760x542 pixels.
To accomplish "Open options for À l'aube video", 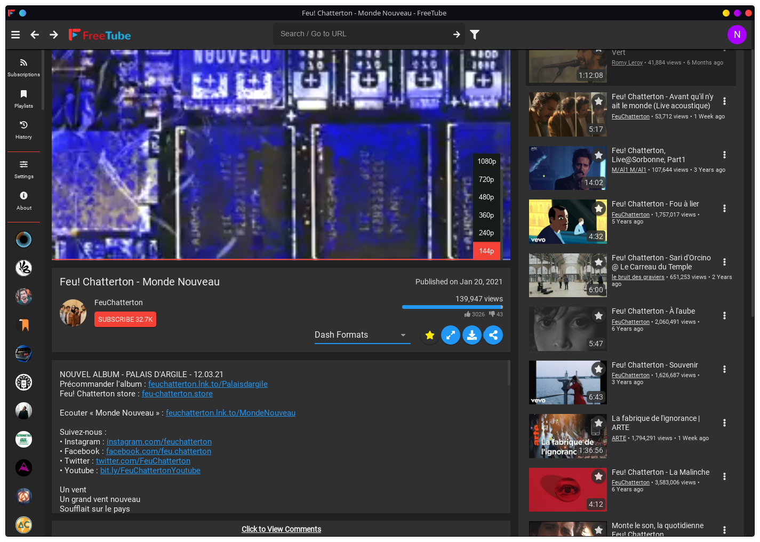I will [x=724, y=316].
